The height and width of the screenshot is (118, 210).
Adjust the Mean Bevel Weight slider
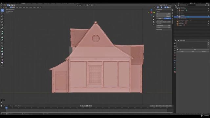[x=164, y=22]
